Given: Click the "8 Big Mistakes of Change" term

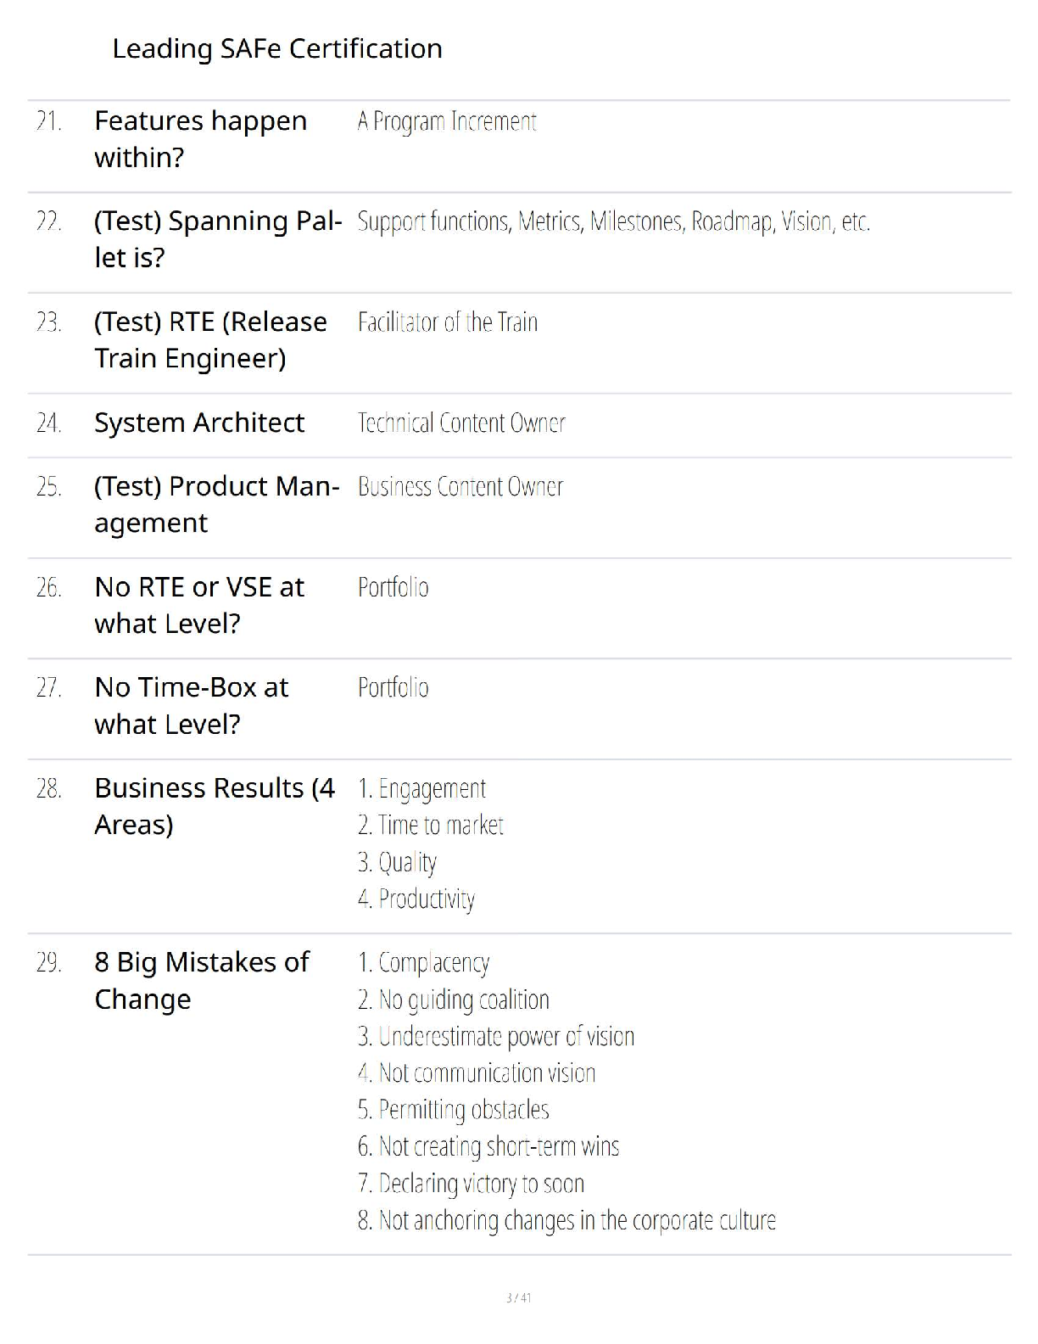Looking at the screenshot, I should pyautogui.click(x=202, y=980).
